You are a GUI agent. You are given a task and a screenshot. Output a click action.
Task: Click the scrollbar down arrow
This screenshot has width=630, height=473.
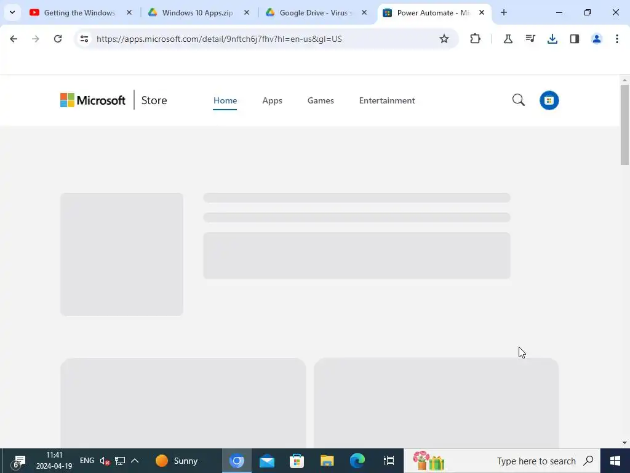tap(624, 443)
